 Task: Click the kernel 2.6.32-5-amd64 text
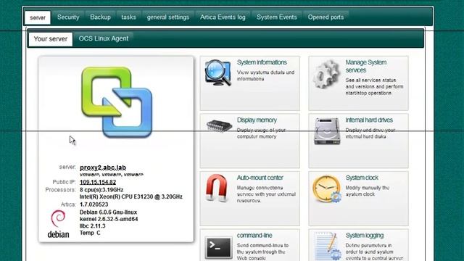[x=109, y=219]
